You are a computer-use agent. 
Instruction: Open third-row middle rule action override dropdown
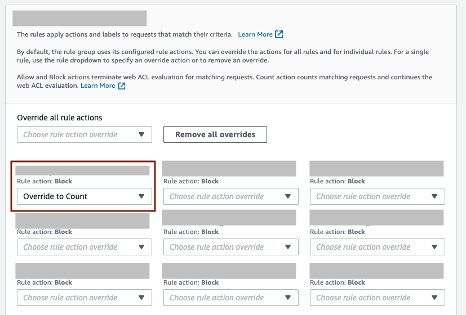tap(230, 298)
